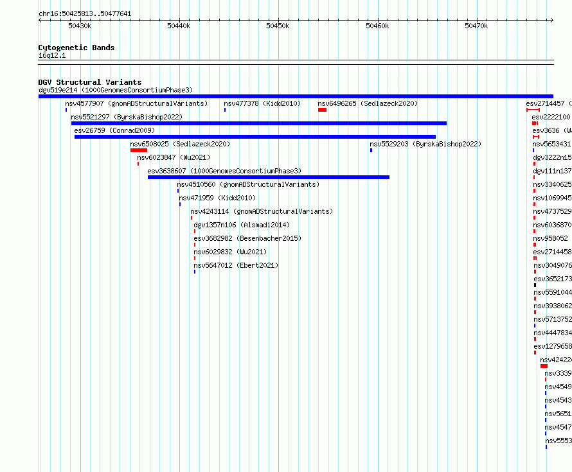This screenshot has height=472, width=572.
Task: Open the esv1279658 variant label
Action: click(x=553, y=346)
